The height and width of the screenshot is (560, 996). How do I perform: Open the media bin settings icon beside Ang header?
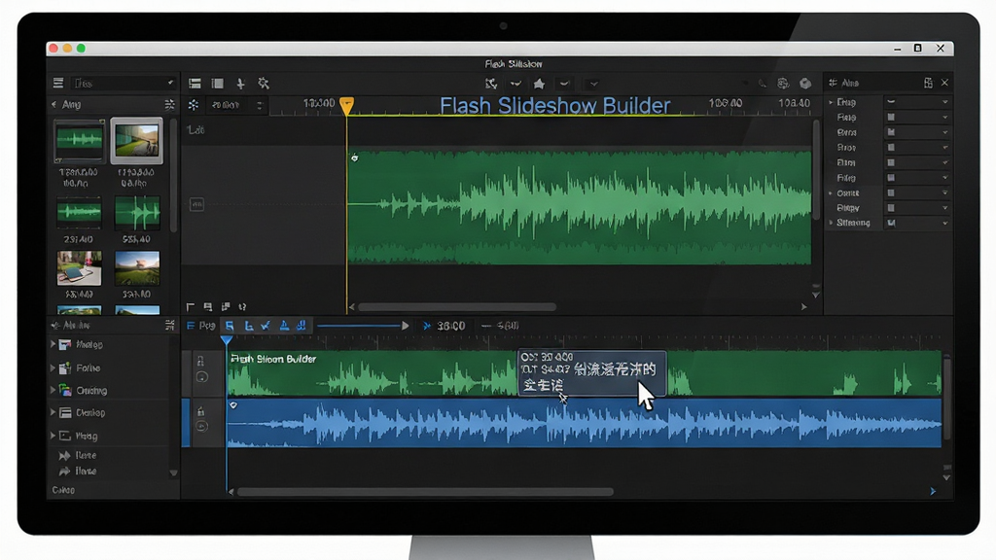[x=169, y=104]
